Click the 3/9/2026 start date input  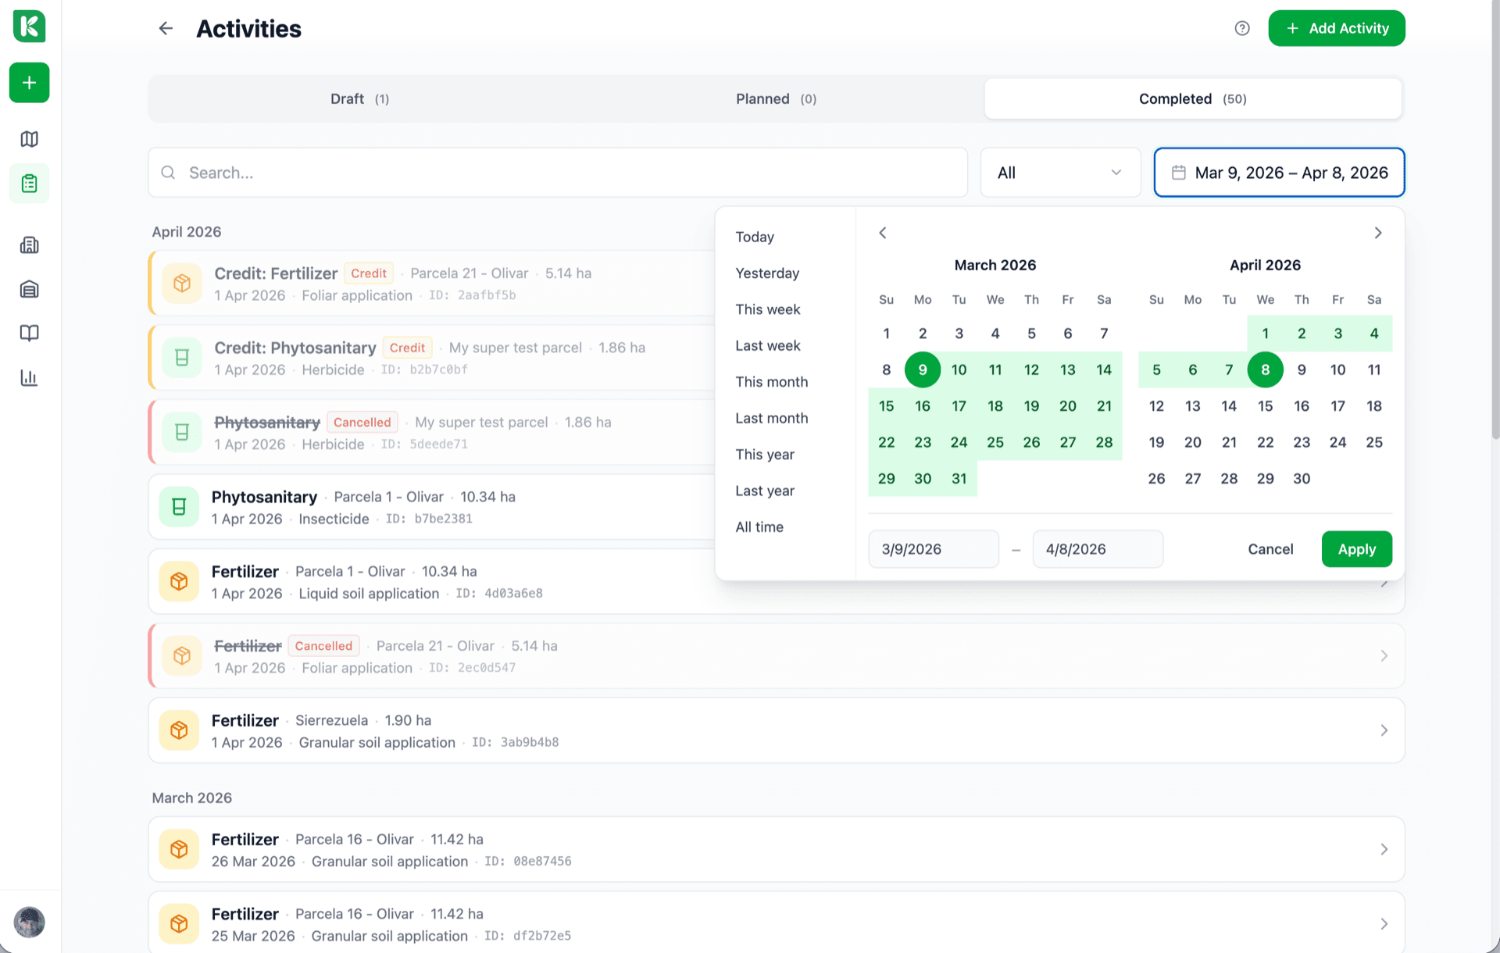coord(933,549)
